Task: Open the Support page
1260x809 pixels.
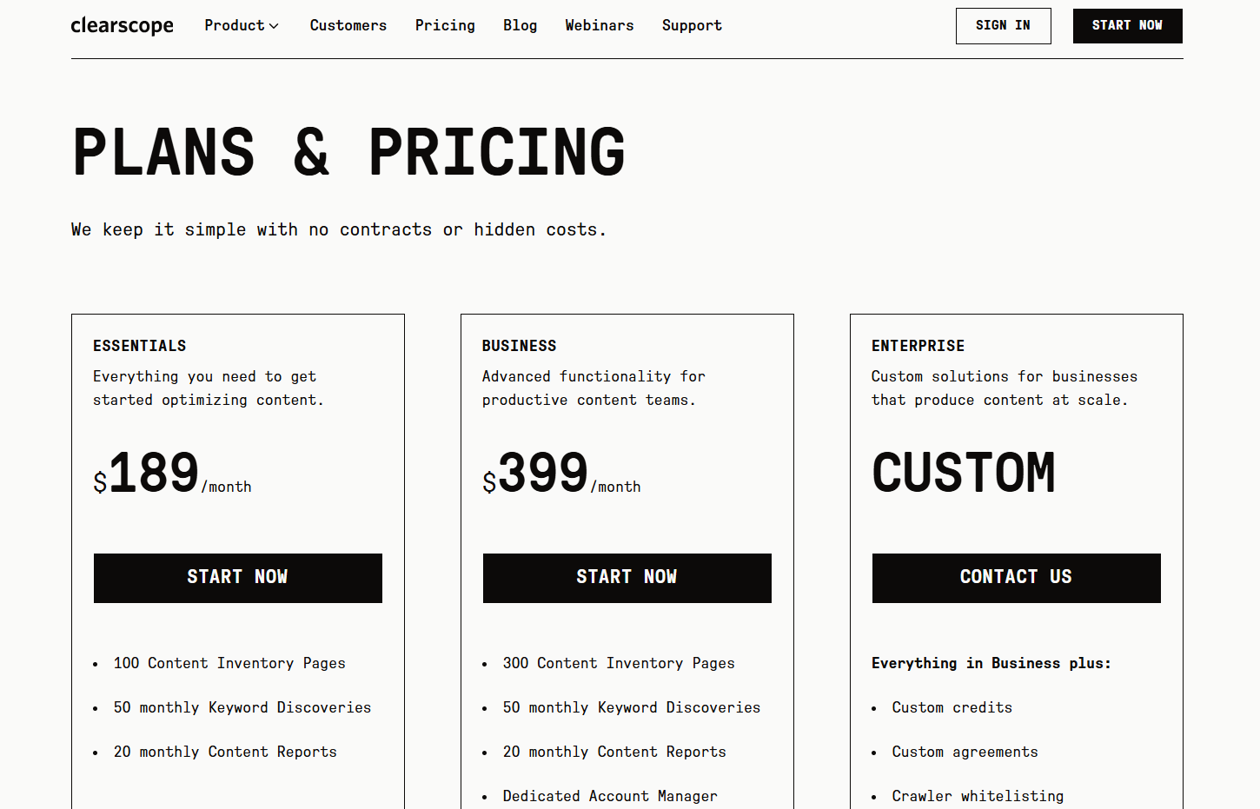Action: click(692, 26)
